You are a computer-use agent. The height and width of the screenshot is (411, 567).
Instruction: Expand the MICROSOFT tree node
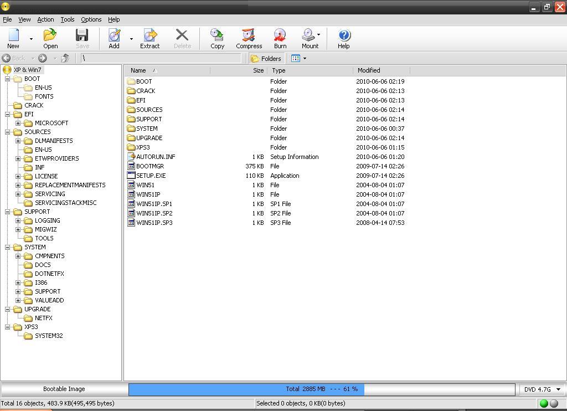(x=18, y=123)
